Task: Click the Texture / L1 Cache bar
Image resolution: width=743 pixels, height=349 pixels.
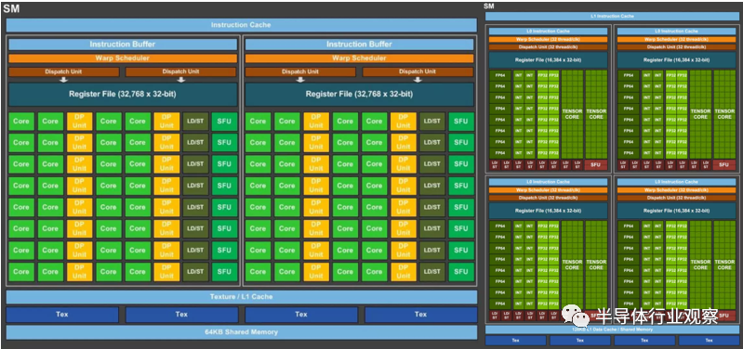Action: tap(241, 296)
